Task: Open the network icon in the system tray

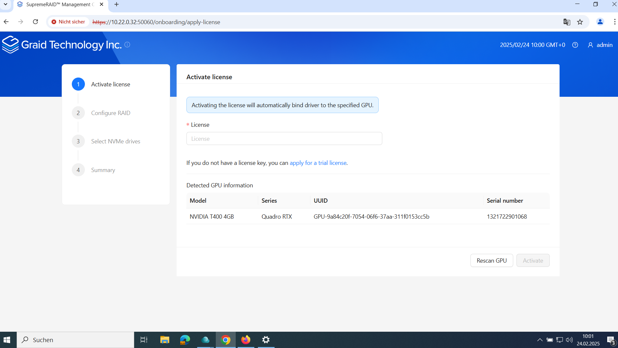Action: 560,340
